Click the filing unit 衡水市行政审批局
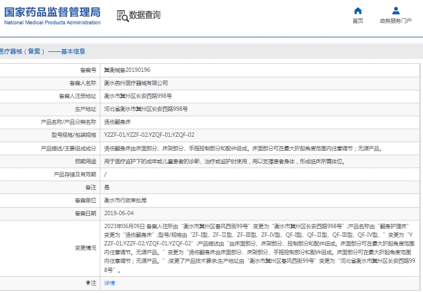423x293 pixels. tap(125, 200)
